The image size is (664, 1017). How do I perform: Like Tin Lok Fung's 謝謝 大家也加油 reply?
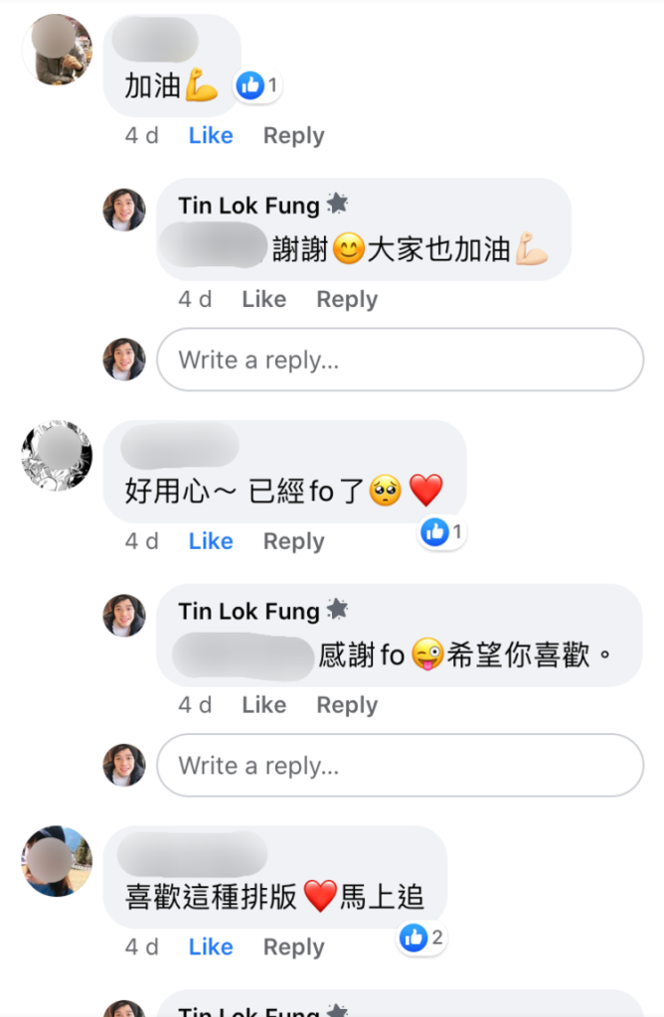pyautogui.click(x=263, y=299)
